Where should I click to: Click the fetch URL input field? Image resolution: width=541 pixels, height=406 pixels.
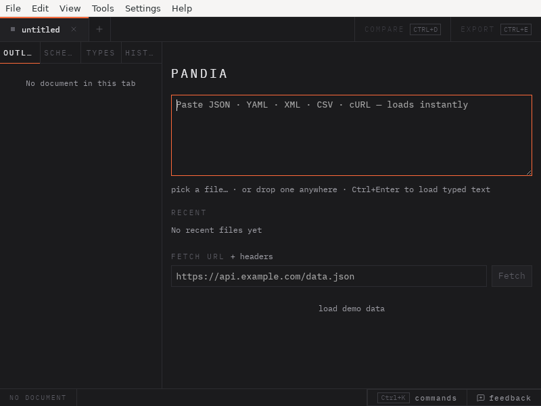pos(329,276)
